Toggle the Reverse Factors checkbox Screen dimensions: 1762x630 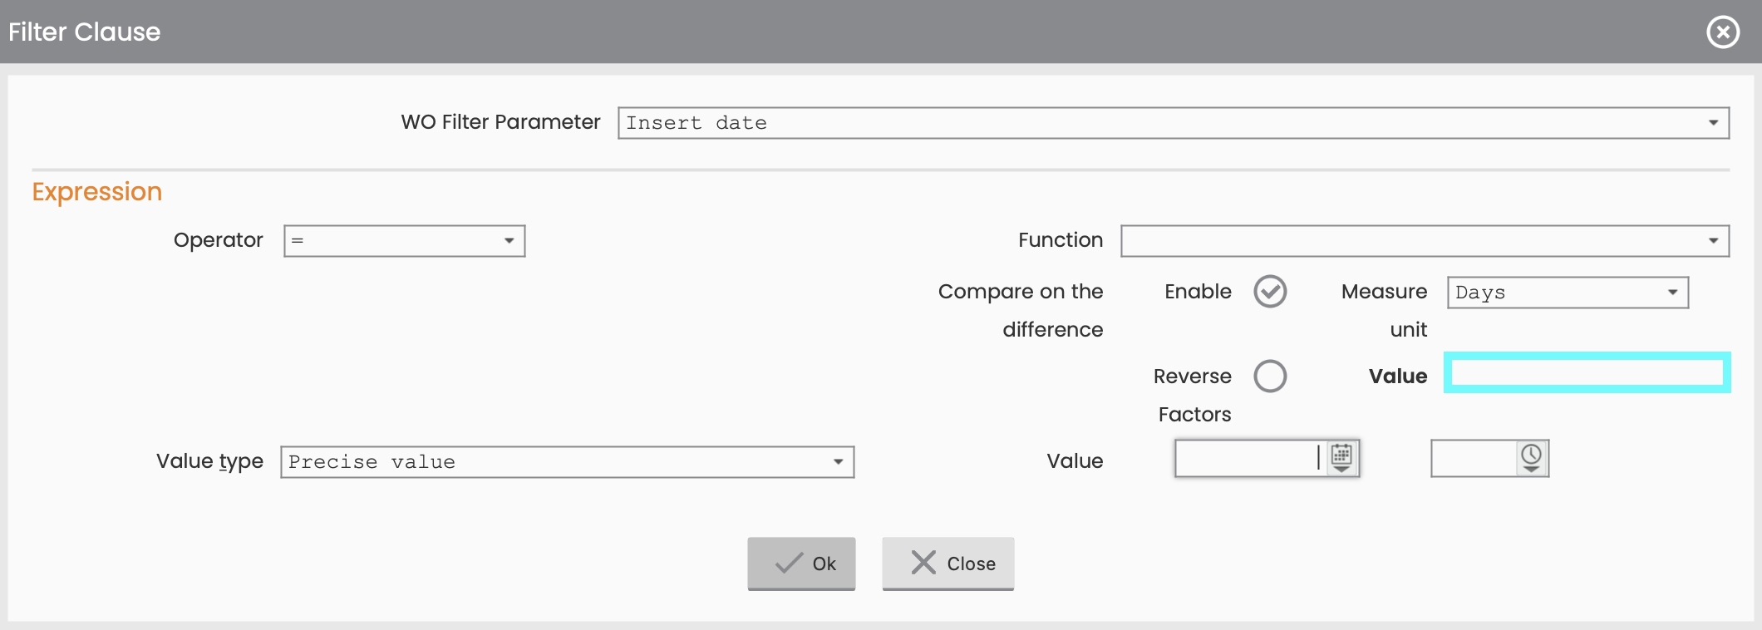[x=1270, y=377]
